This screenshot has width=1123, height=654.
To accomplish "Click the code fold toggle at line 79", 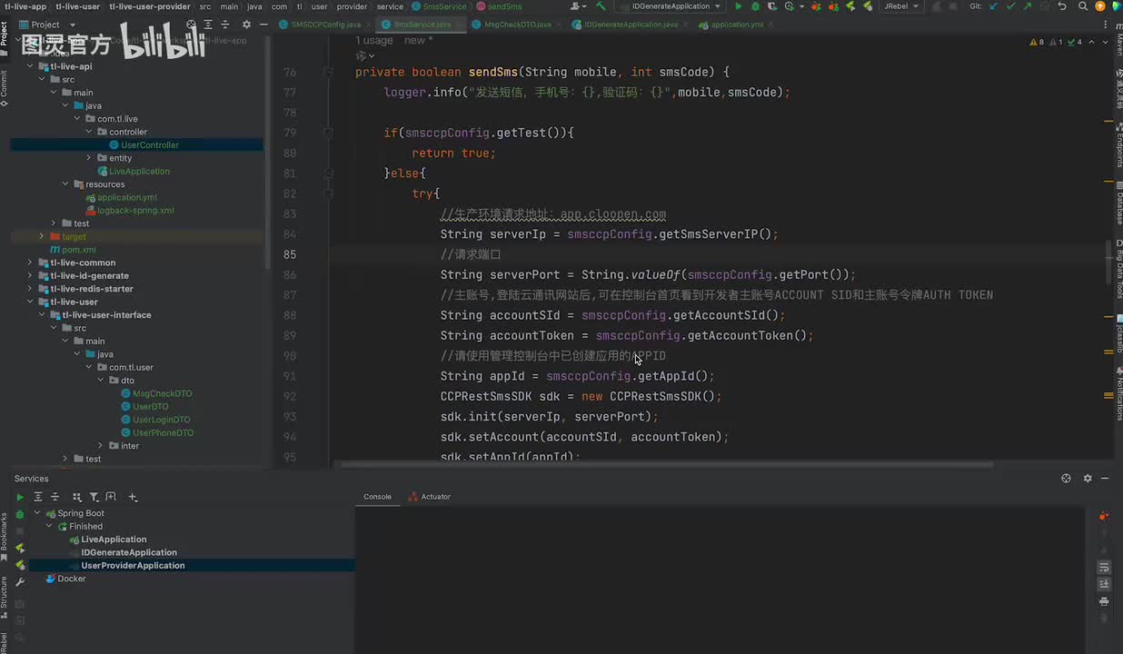I will tap(328, 133).
